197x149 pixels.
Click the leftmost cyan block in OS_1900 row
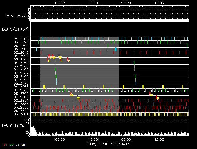pyautogui.click(x=36, y=49)
